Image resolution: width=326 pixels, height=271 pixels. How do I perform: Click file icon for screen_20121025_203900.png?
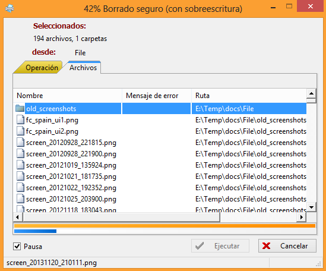[x=20, y=198]
